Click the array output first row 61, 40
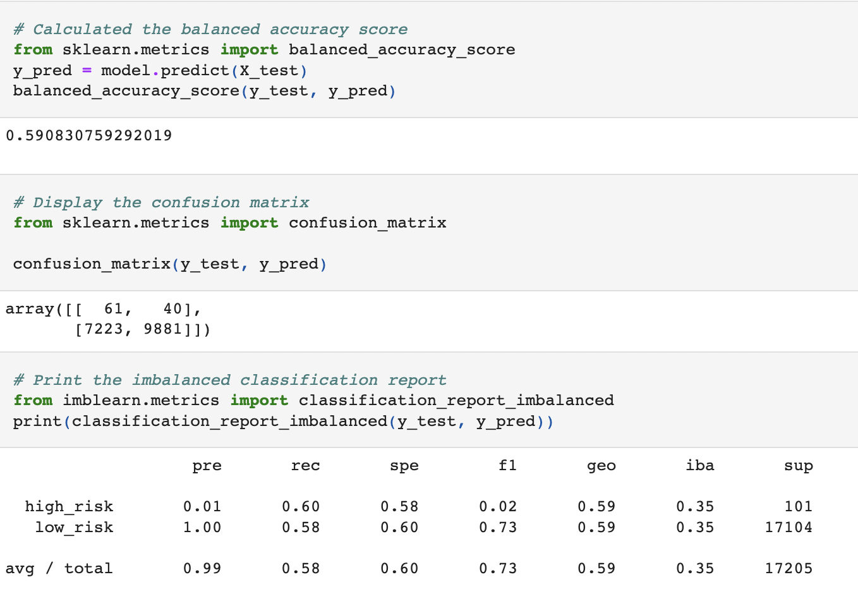858x589 pixels. [x=104, y=308]
